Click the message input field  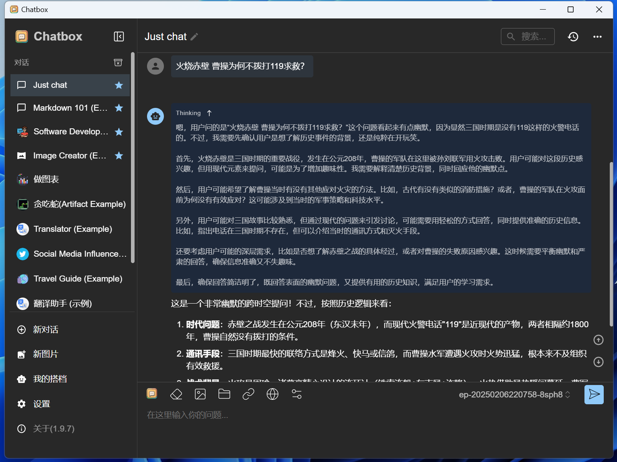point(362,415)
